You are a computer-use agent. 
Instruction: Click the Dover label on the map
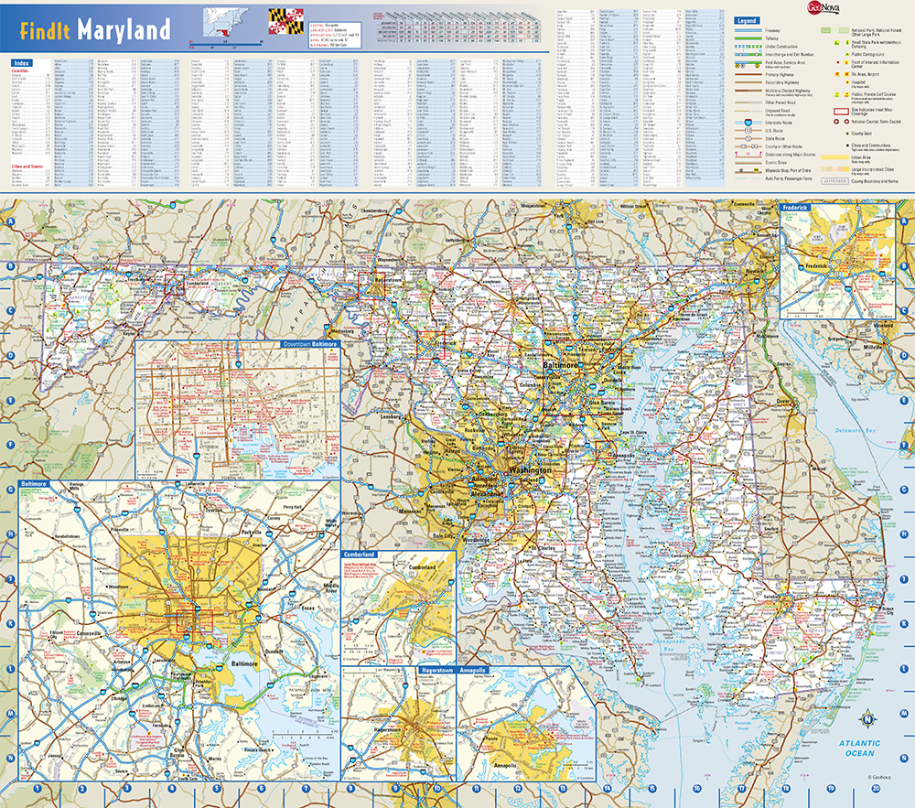point(783,402)
